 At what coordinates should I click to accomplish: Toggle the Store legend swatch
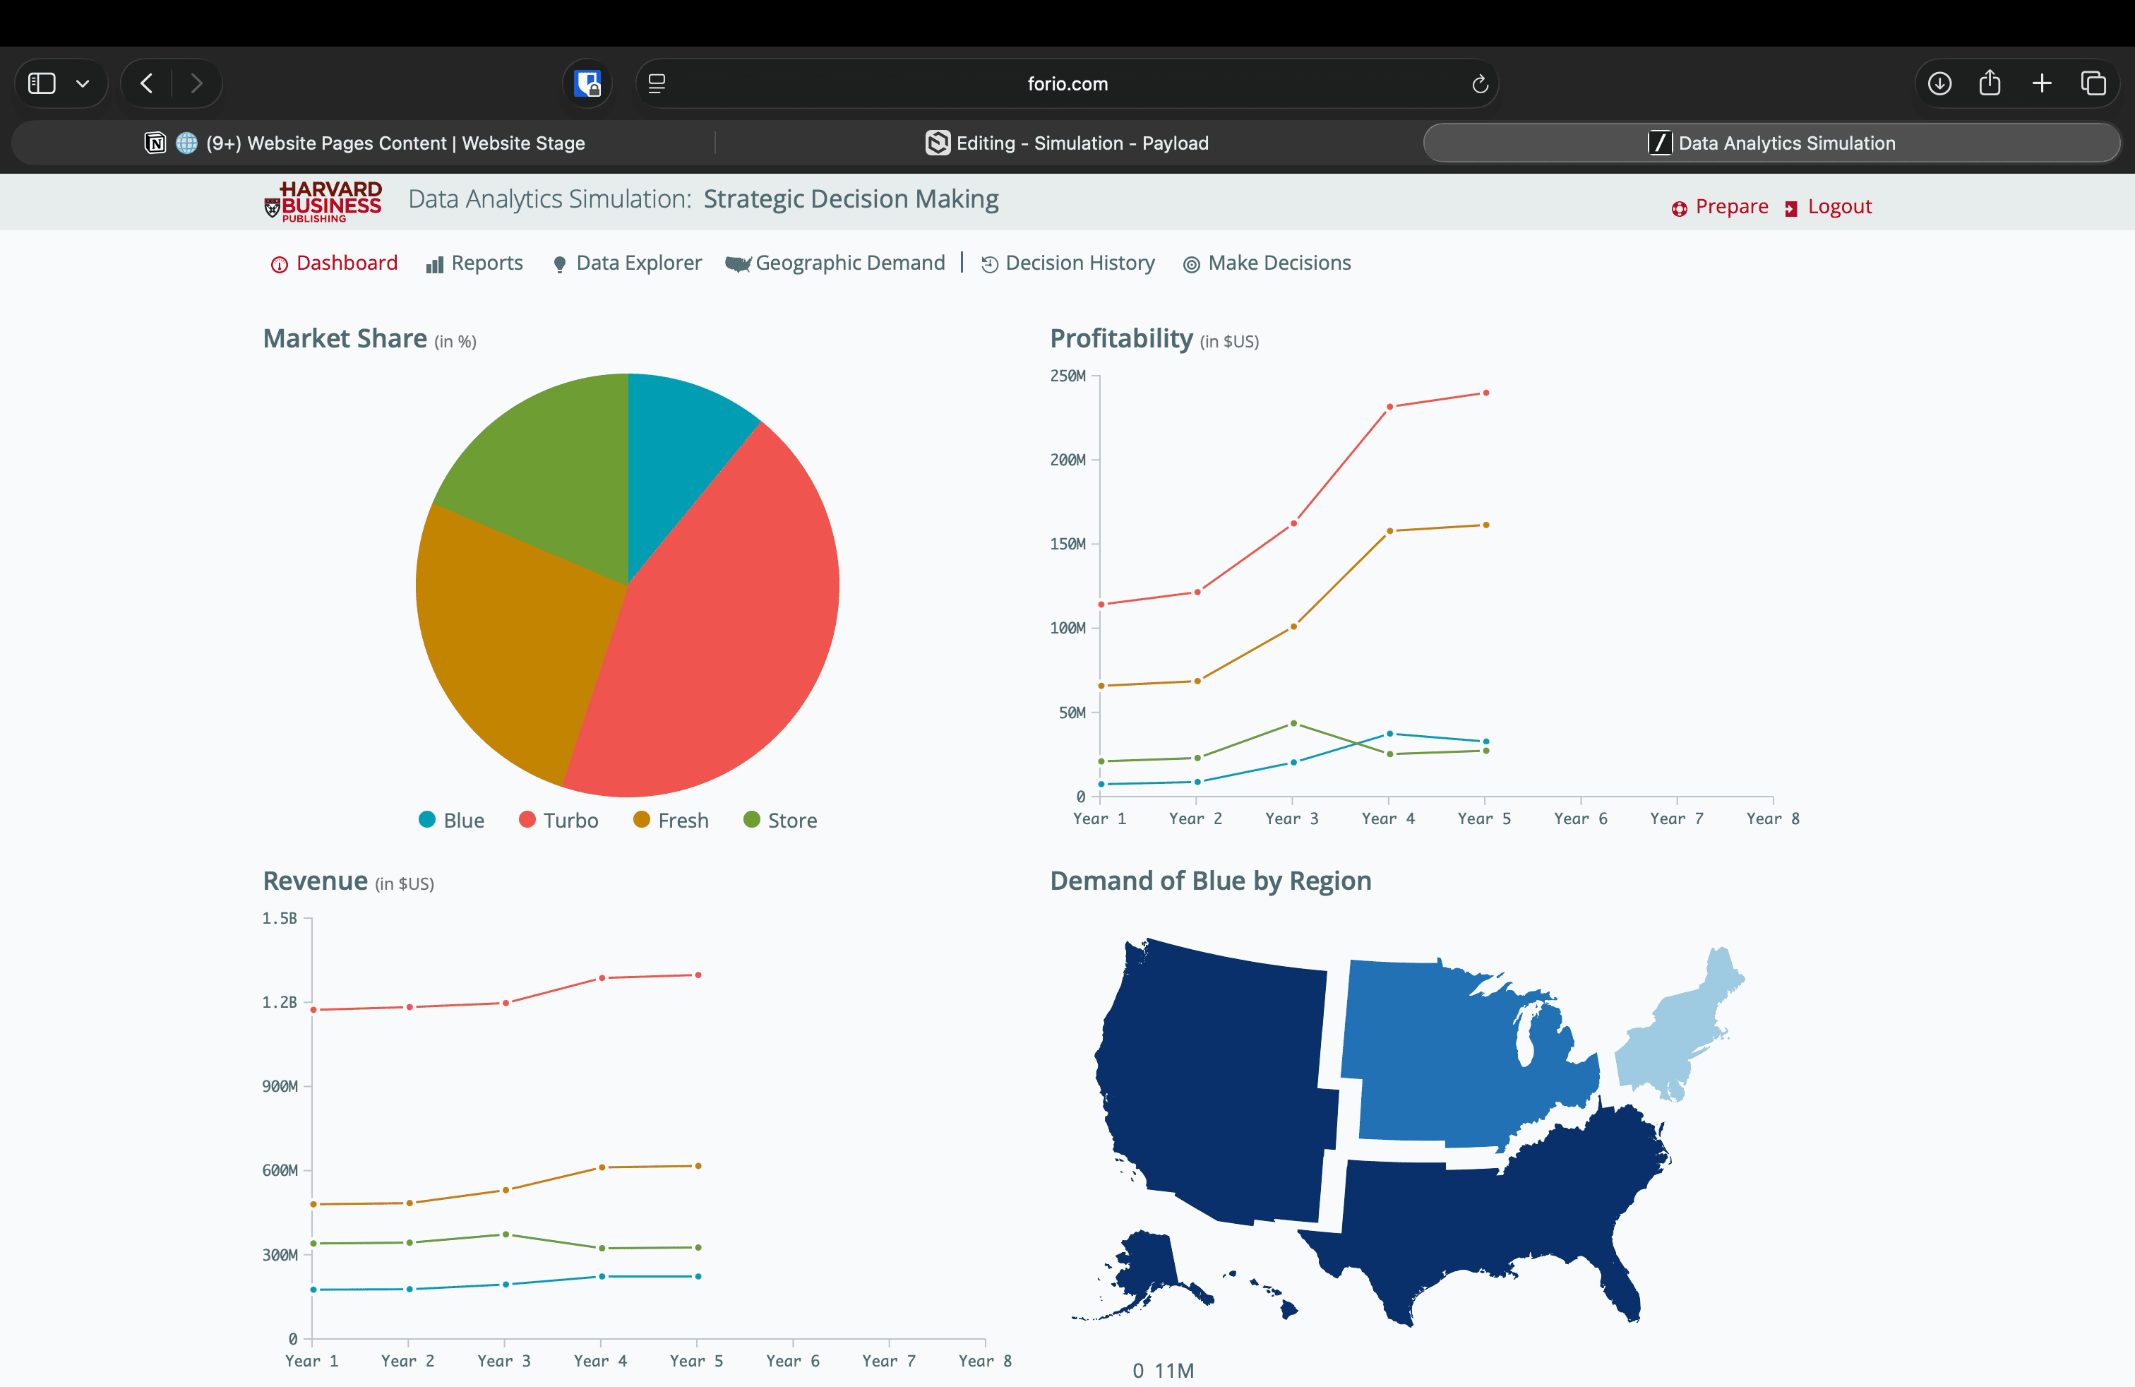[752, 820]
